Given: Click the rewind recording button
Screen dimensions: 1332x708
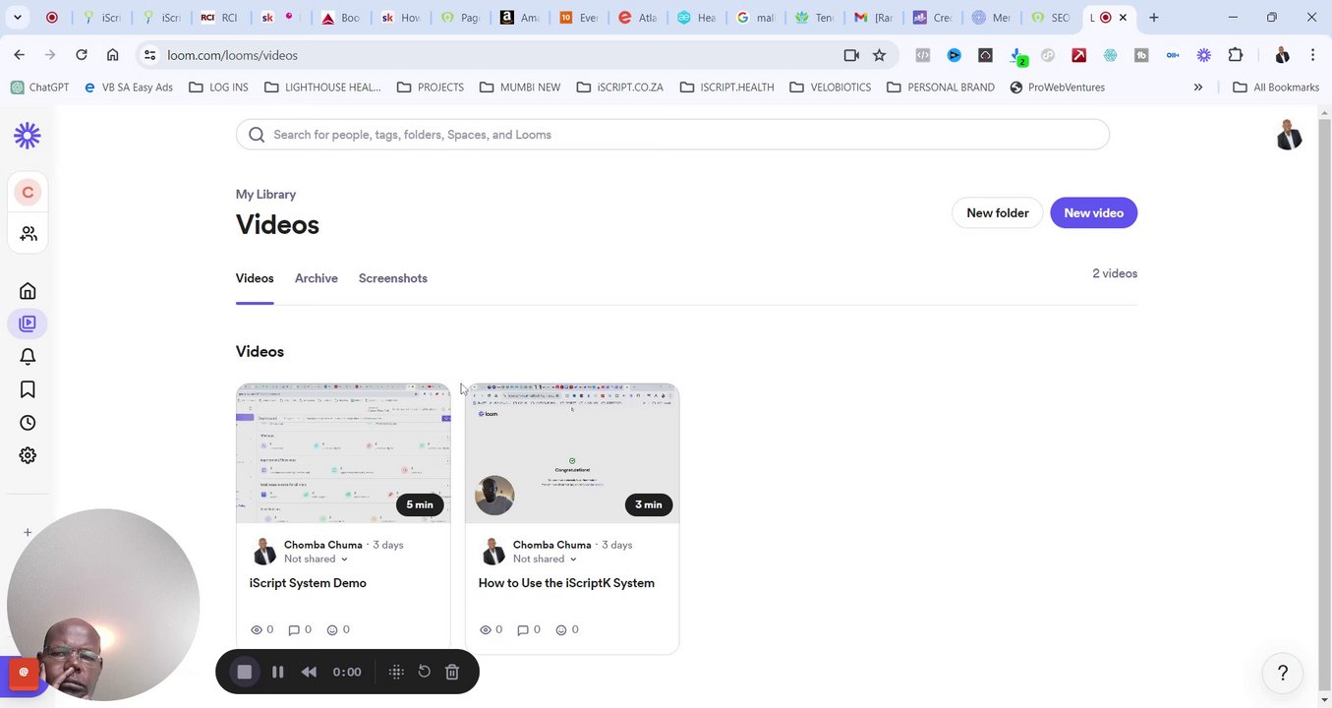Looking at the screenshot, I should 309,672.
